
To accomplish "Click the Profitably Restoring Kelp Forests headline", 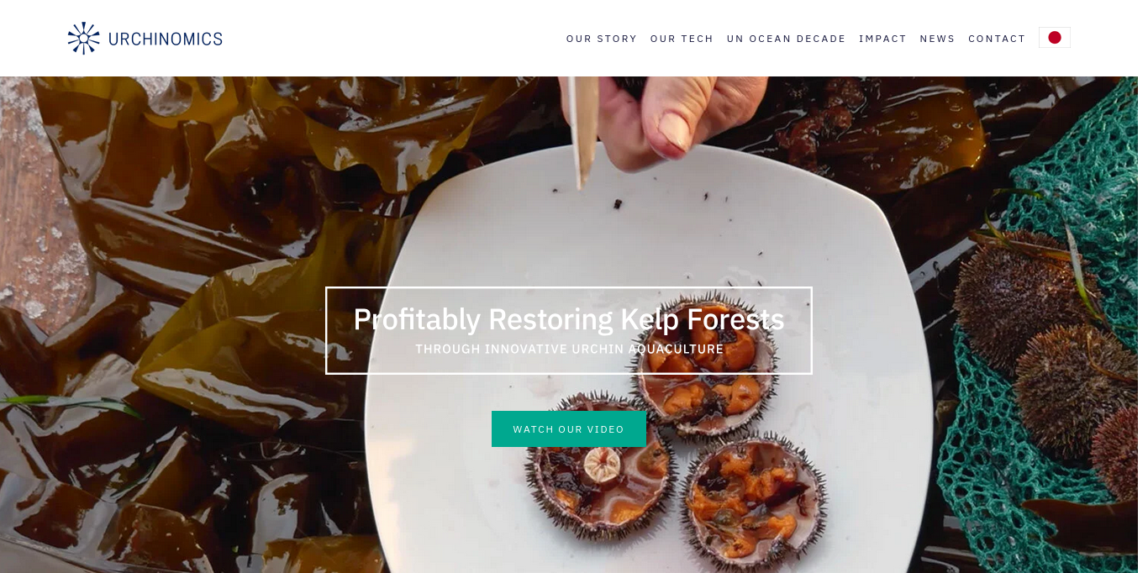I will [569, 319].
